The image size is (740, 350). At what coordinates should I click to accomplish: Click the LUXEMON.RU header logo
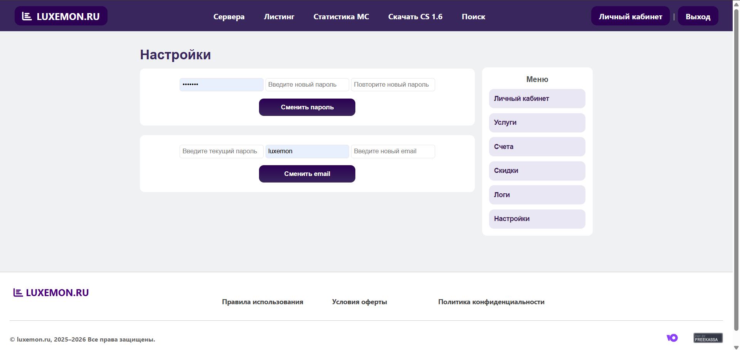click(x=61, y=16)
